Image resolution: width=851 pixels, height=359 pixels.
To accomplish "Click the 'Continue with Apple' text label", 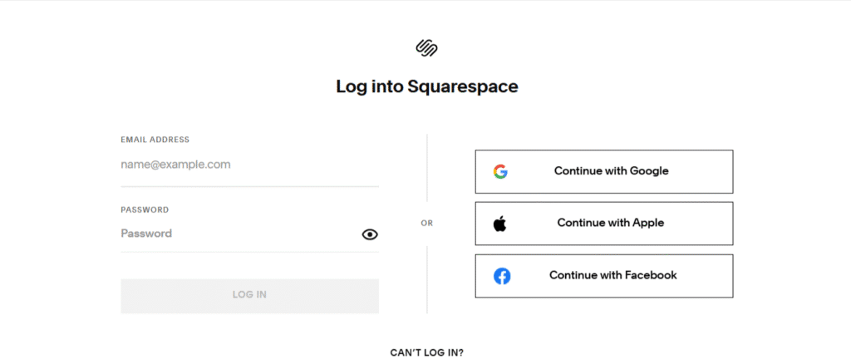I will click(610, 223).
